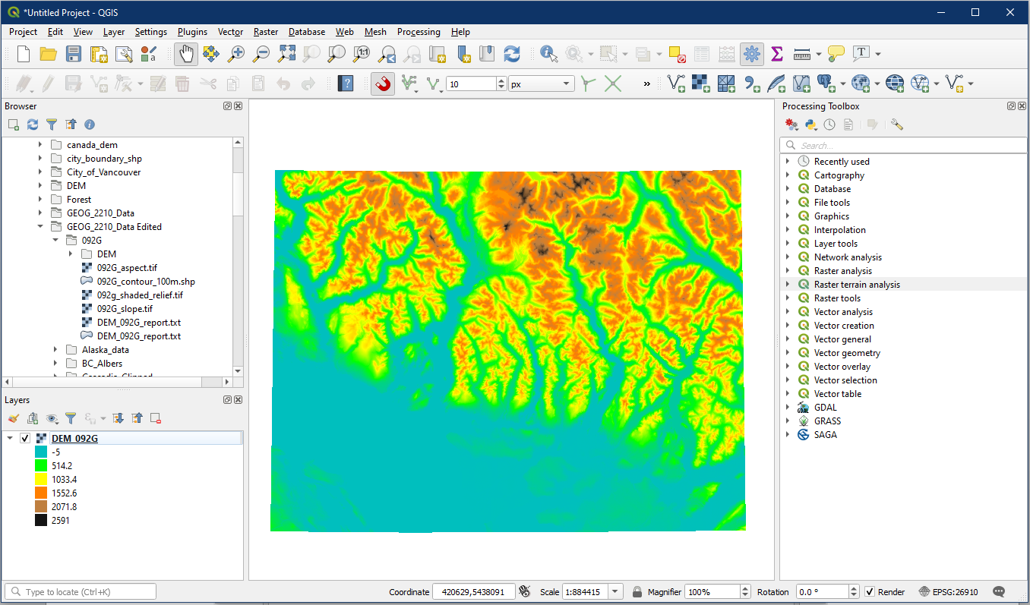The image size is (1030, 605).
Task: Expand the Raster terrain analysis group
Action: 788,285
